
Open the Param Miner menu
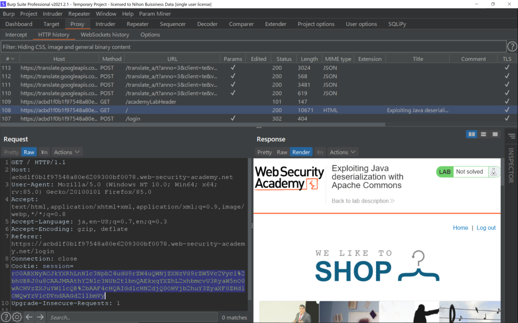tap(155, 14)
